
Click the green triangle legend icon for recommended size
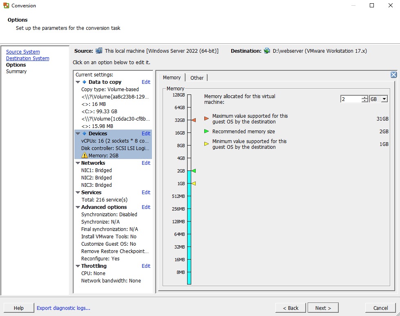206,131
